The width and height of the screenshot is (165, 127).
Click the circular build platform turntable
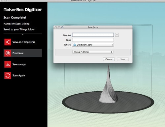(108, 102)
